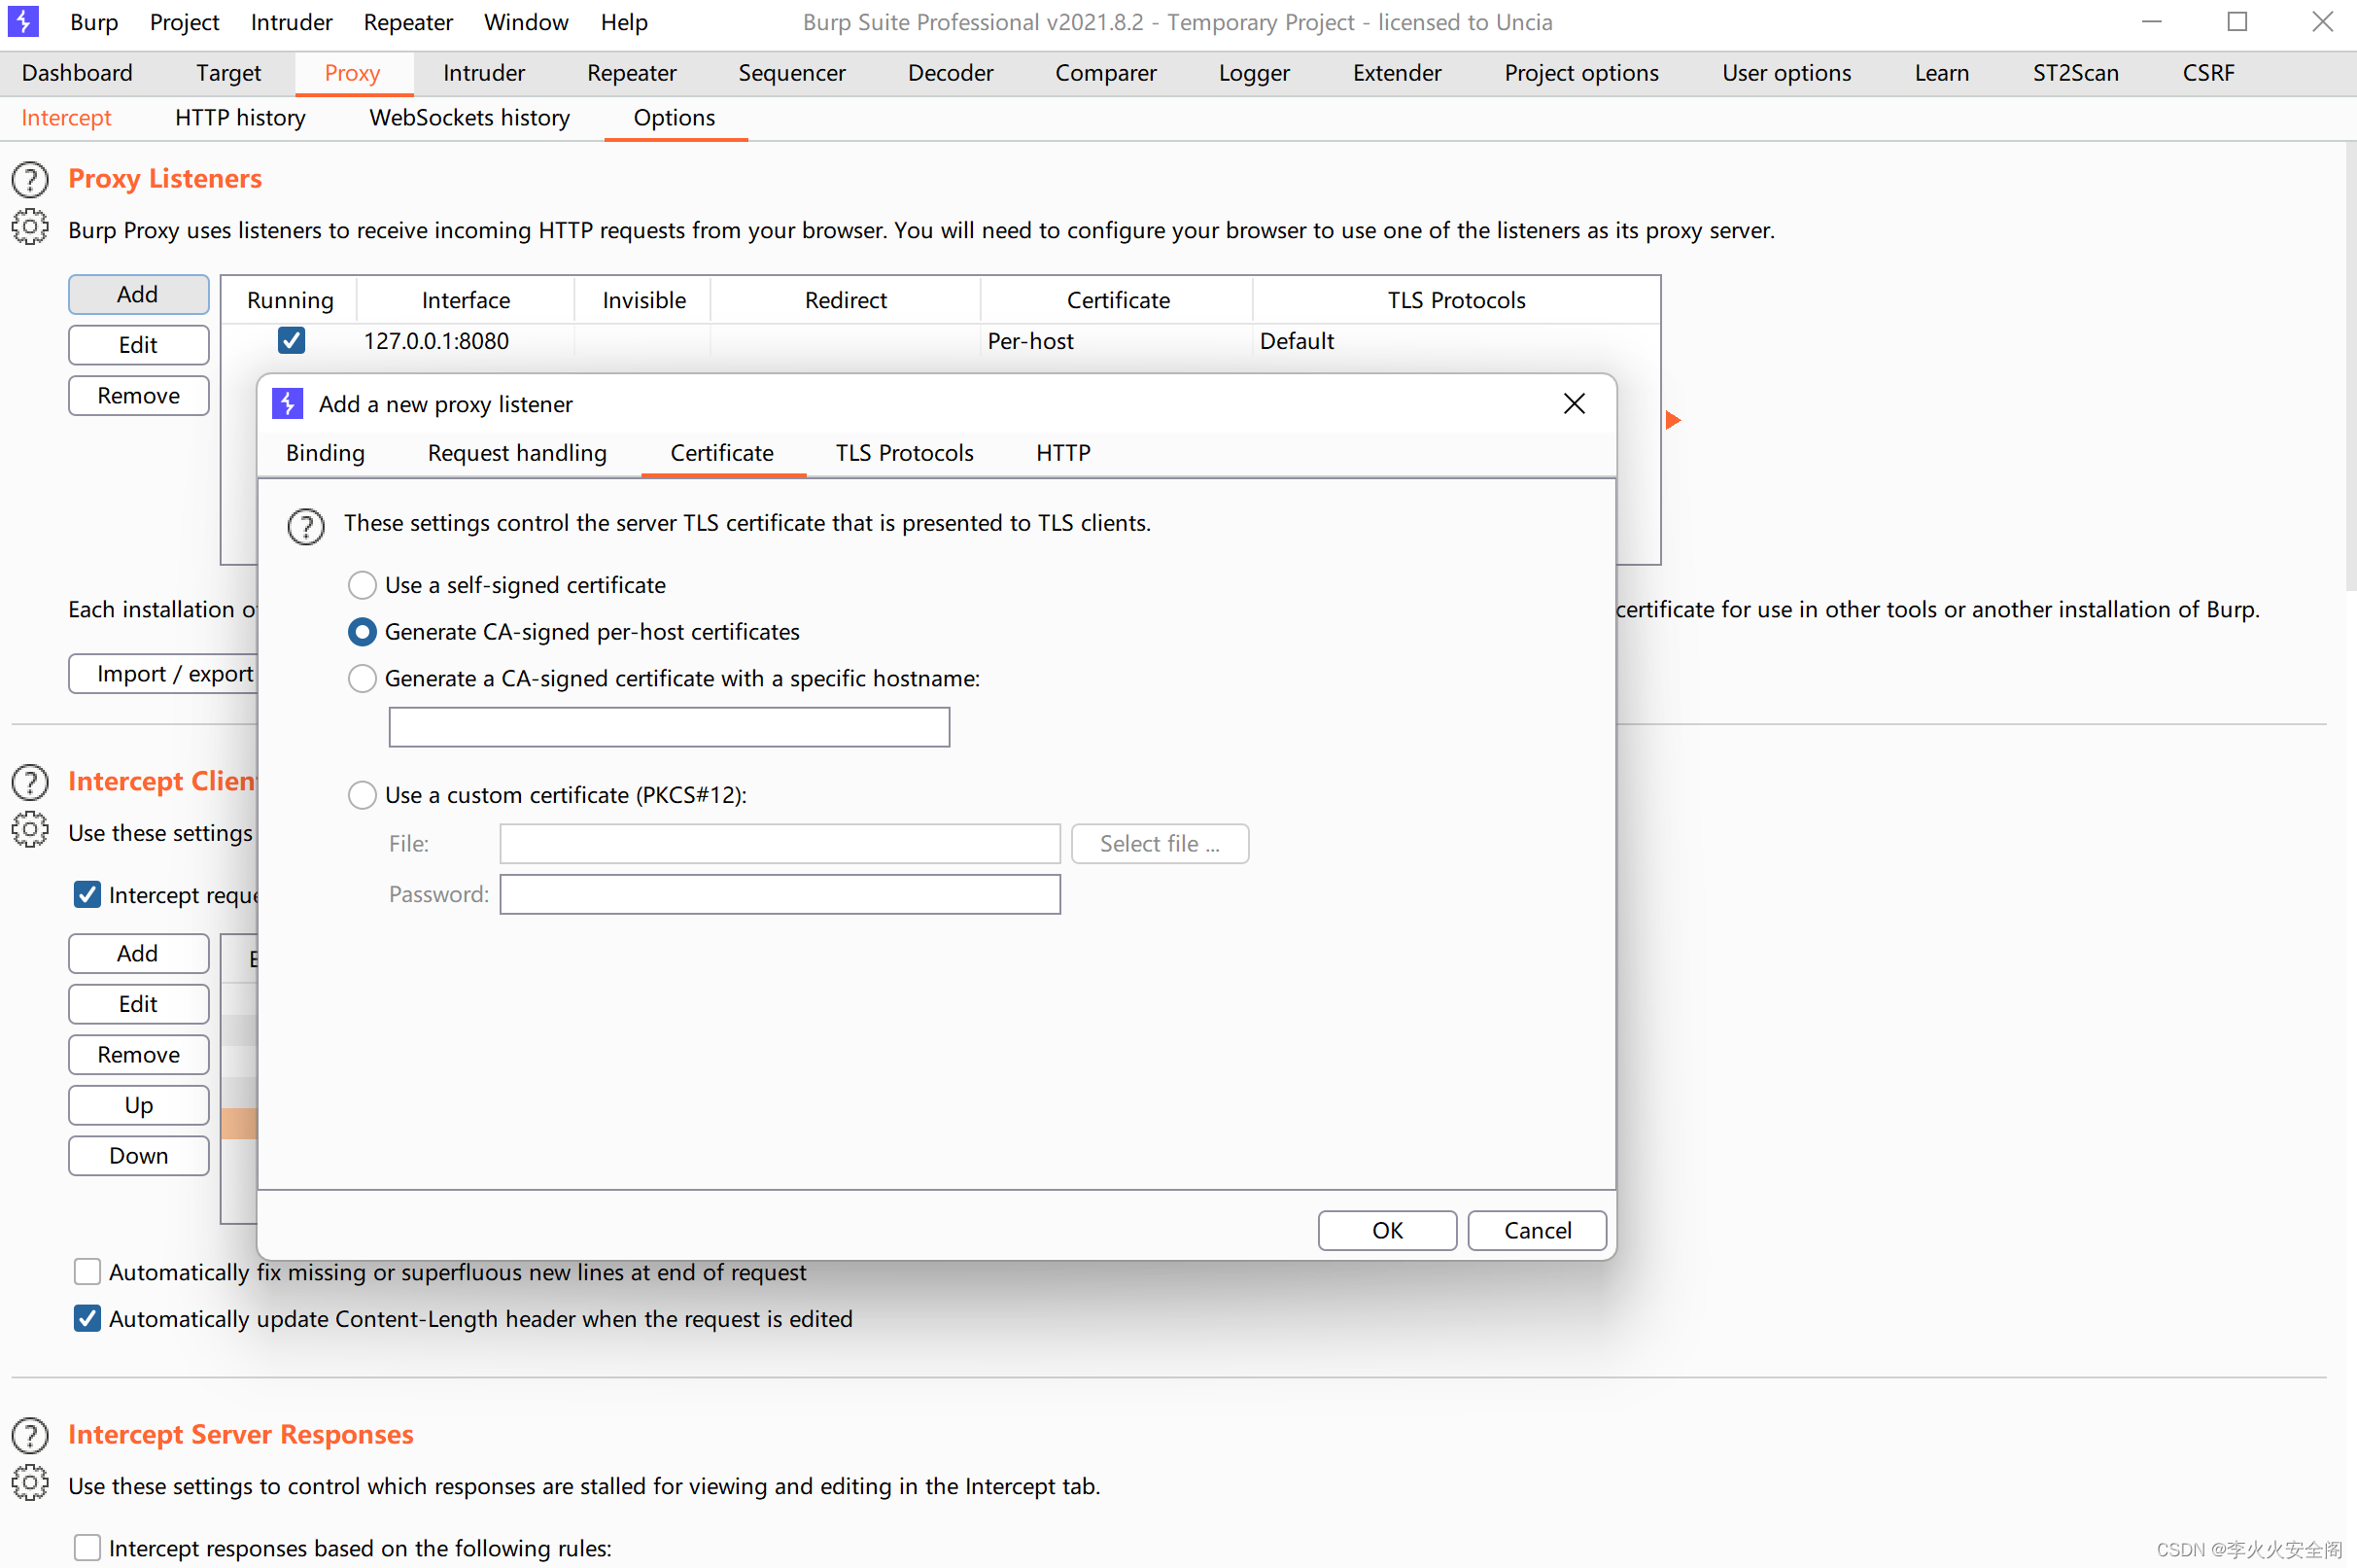
Task: Click the orange arrow beside listeners table
Action: (1674, 420)
